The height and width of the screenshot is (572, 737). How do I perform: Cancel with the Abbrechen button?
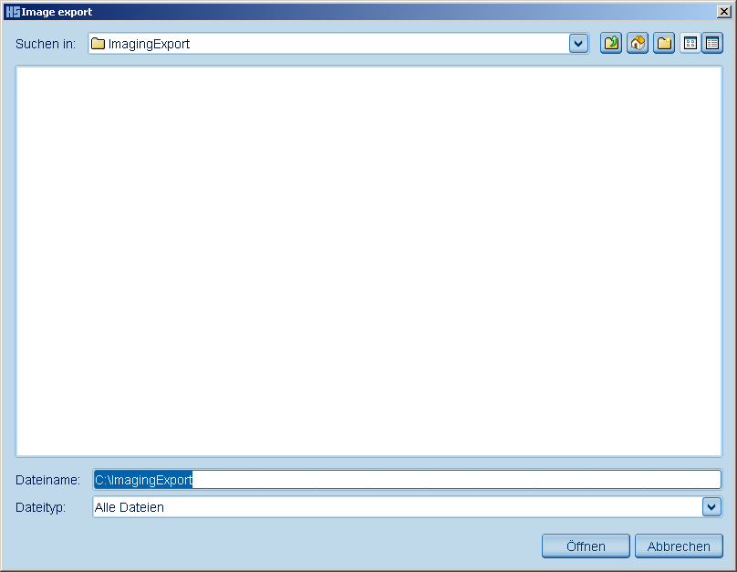(x=679, y=546)
